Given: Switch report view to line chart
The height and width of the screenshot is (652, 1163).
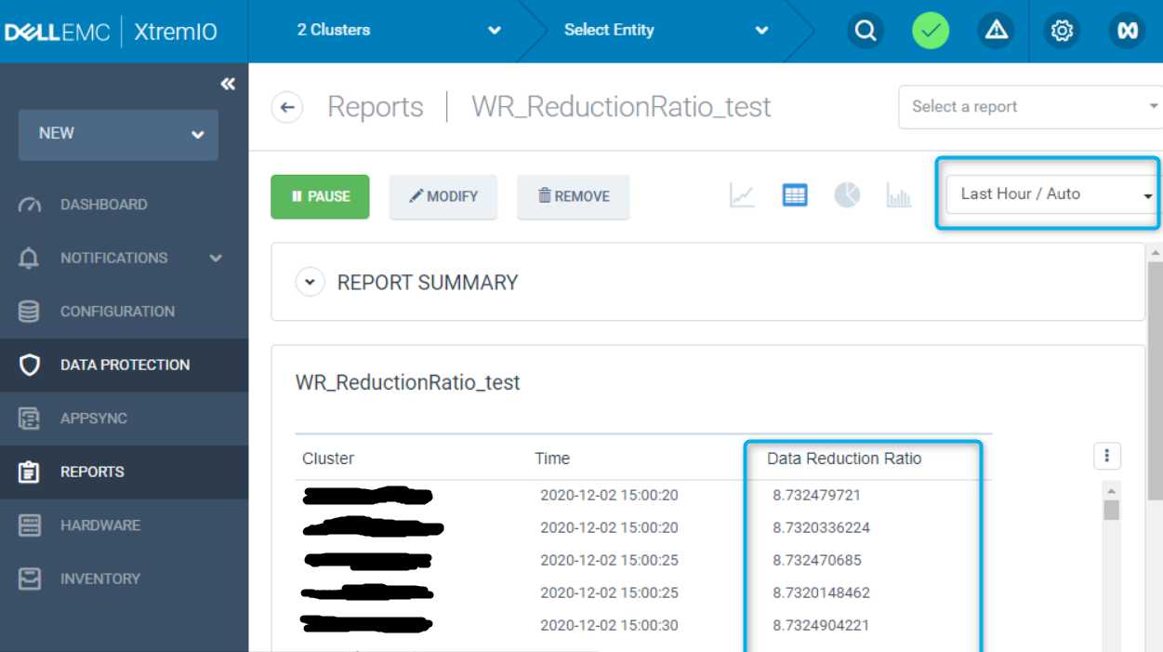Looking at the screenshot, I should 741,195.
